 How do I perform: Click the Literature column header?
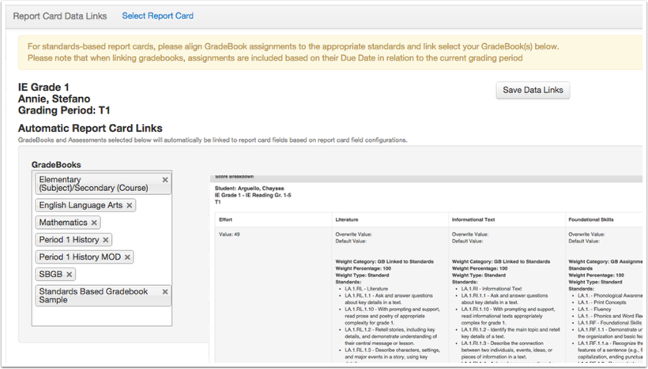click(347, 220)
